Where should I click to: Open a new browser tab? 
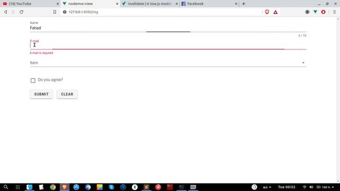243,4
